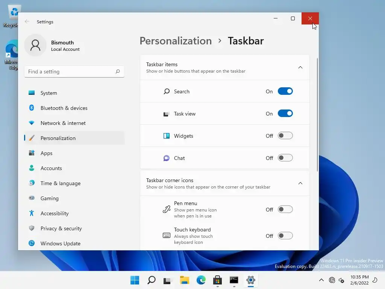Collapse the Taskbar items section
This screenshot has height=289, width=385.
click(300, 67)
